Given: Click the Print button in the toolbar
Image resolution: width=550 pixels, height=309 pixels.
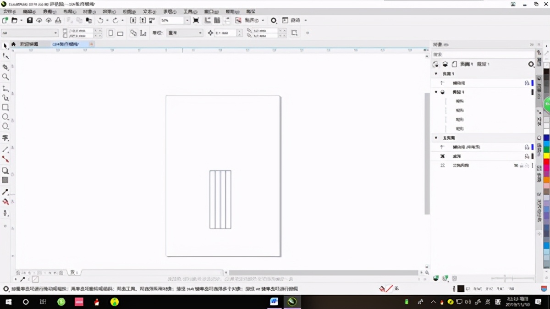Looking at the screenshot, I should coord(58,20).
